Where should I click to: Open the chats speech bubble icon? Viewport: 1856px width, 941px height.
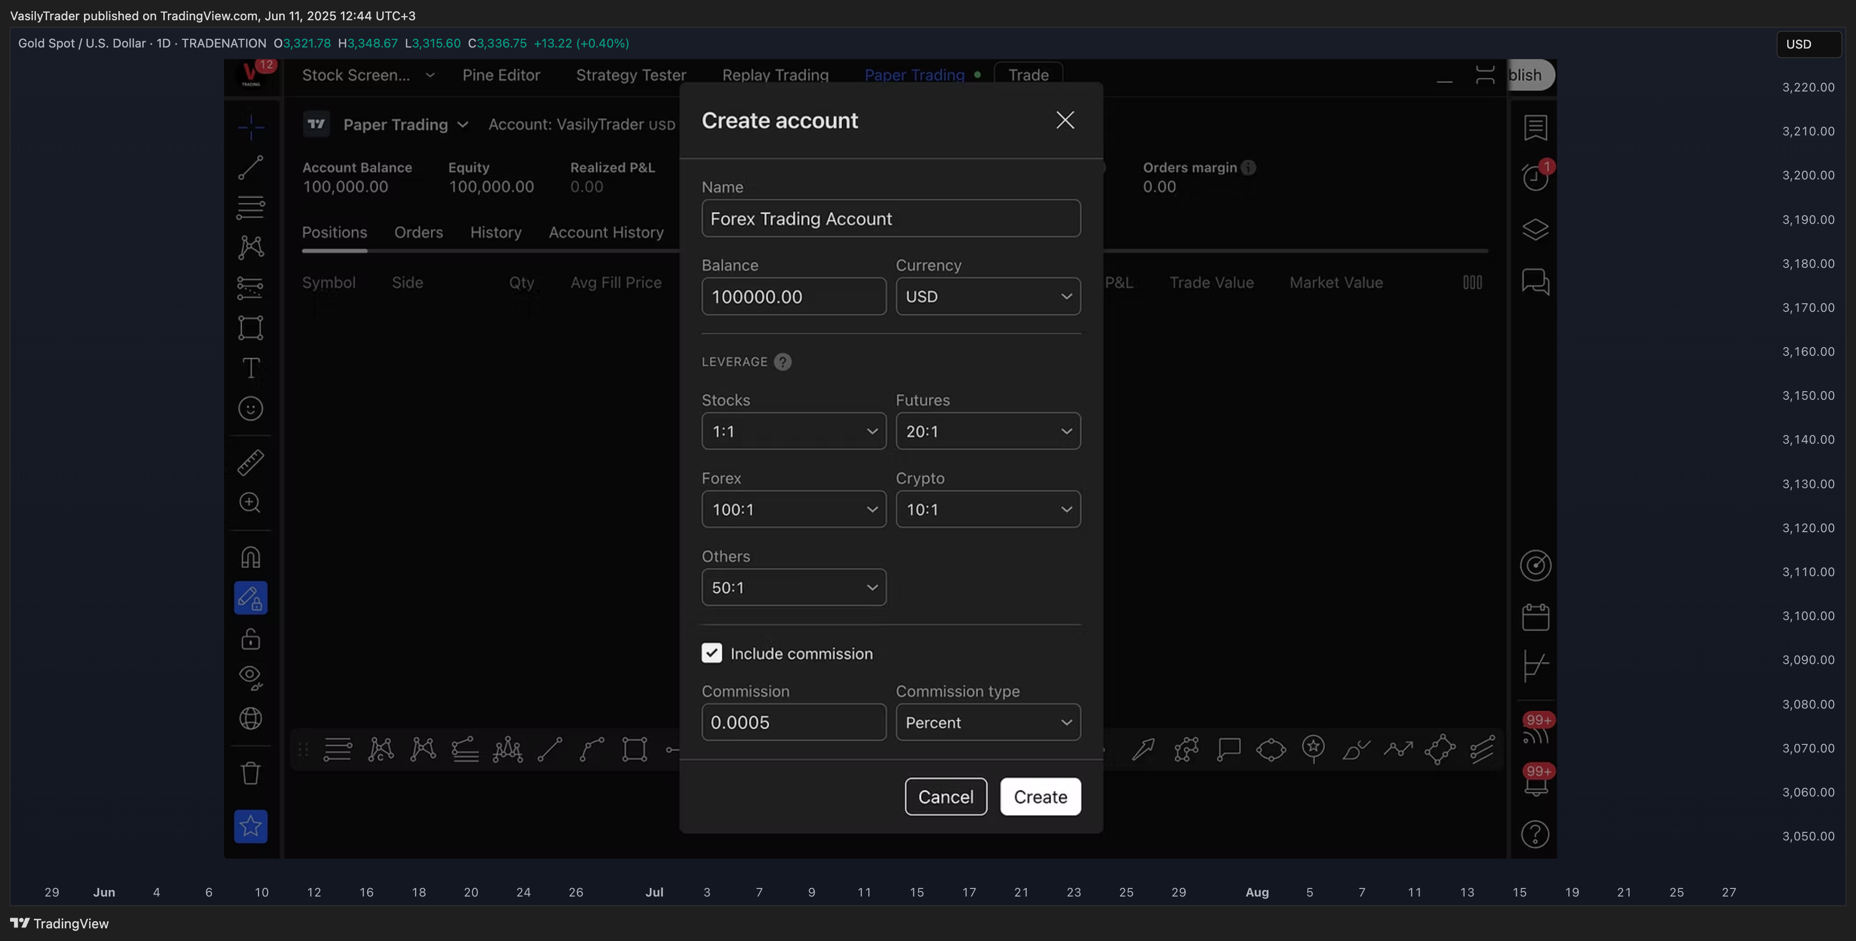point(1535,281)
